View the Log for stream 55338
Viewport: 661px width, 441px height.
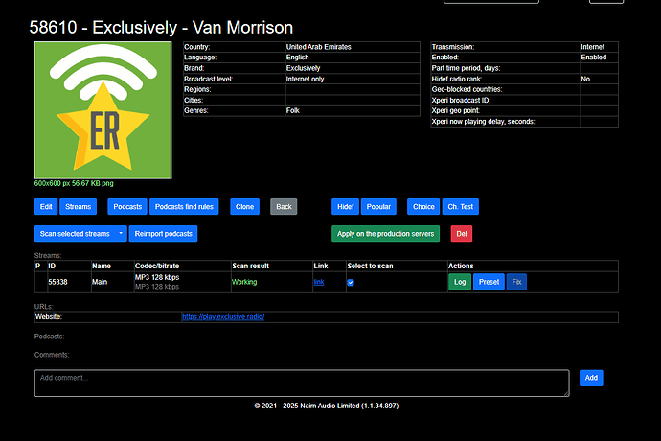(x=460, y=282)
